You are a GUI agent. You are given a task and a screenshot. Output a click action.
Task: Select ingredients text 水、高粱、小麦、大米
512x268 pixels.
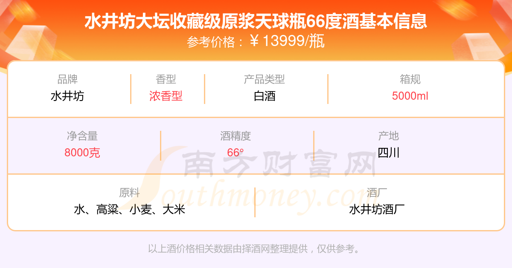(x=130, y=209)
